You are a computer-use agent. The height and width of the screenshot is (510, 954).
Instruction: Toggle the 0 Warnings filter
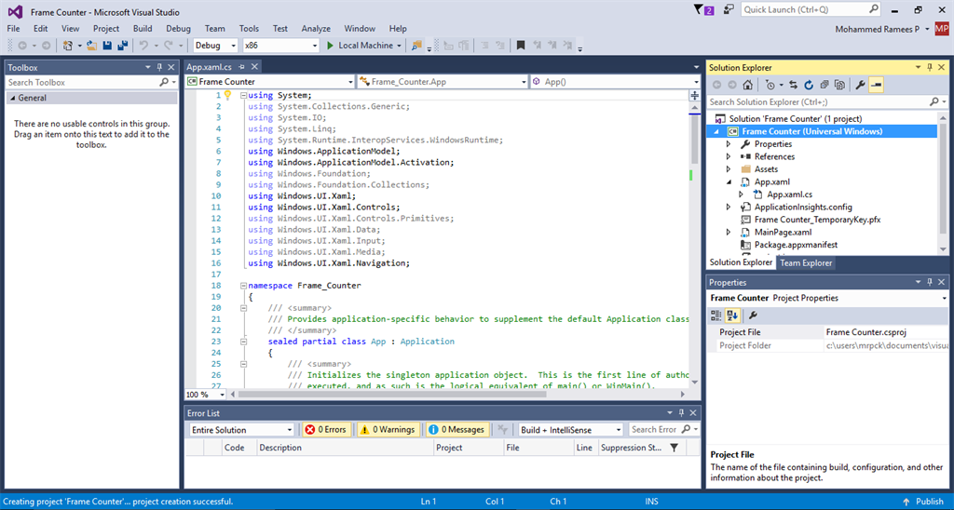coord(387,430)
